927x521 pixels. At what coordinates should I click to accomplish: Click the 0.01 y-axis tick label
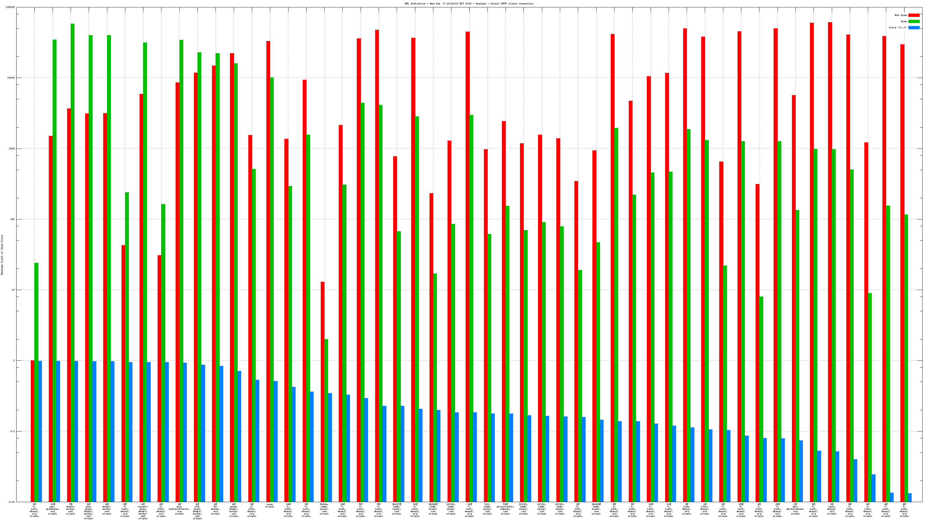(12, 502)
